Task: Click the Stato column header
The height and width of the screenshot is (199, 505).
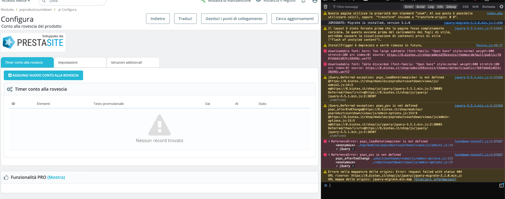Action: coord(262,104)
